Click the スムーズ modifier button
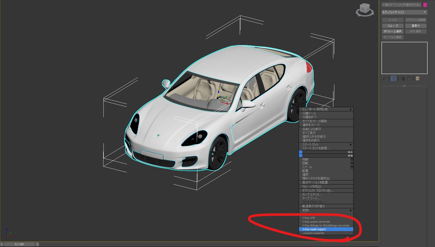Image resolution: width=435 pixels, height=247 pixels. point(393,26)
